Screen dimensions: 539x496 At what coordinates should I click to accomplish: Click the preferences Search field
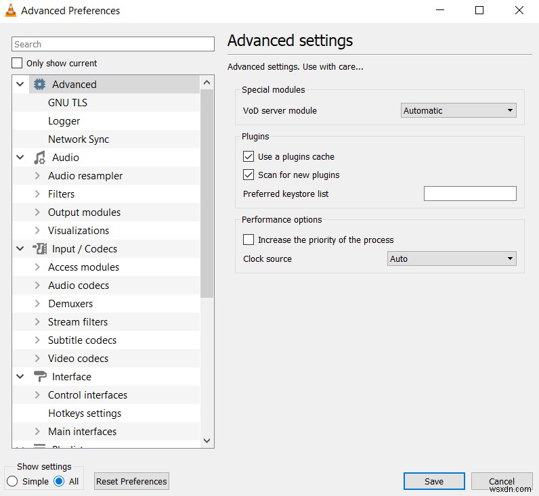pyautogui.click(x=113, y=44)
